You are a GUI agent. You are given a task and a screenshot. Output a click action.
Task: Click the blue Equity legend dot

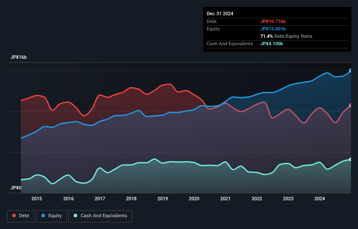coord(43,216)
